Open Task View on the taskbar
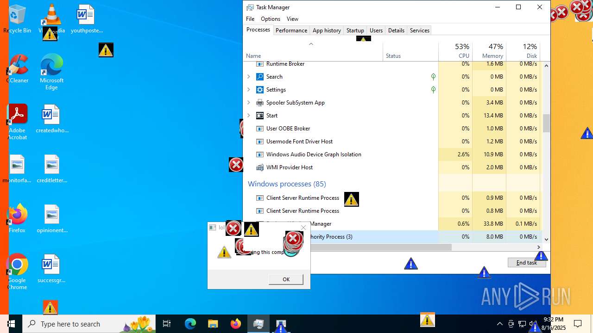 tap(167, 324)
